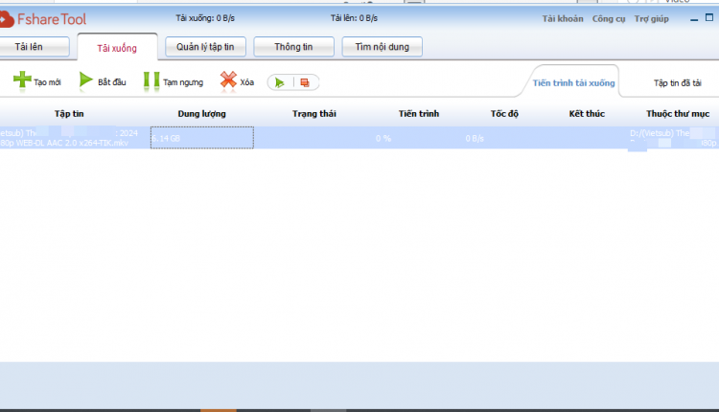Open the Tải lên tab

pos(34,47)
